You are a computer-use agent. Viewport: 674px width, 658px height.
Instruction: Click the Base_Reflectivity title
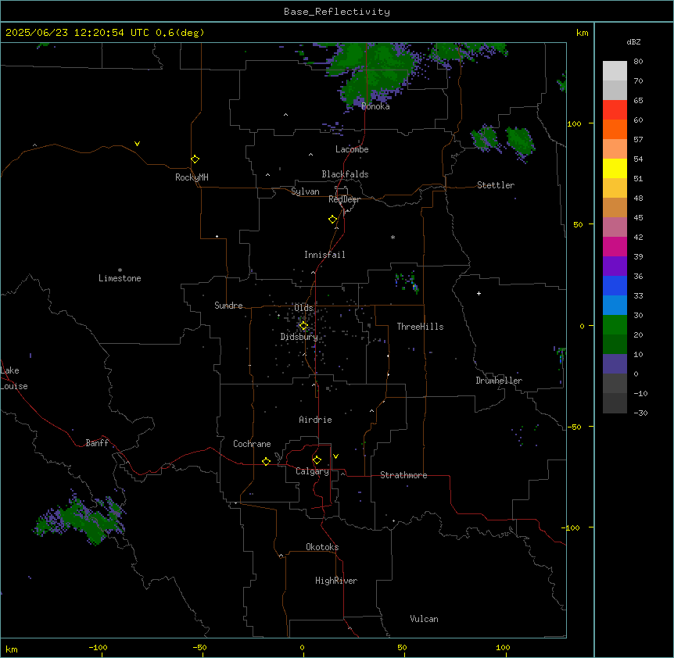pyautogui.click(x=337, y=12)
